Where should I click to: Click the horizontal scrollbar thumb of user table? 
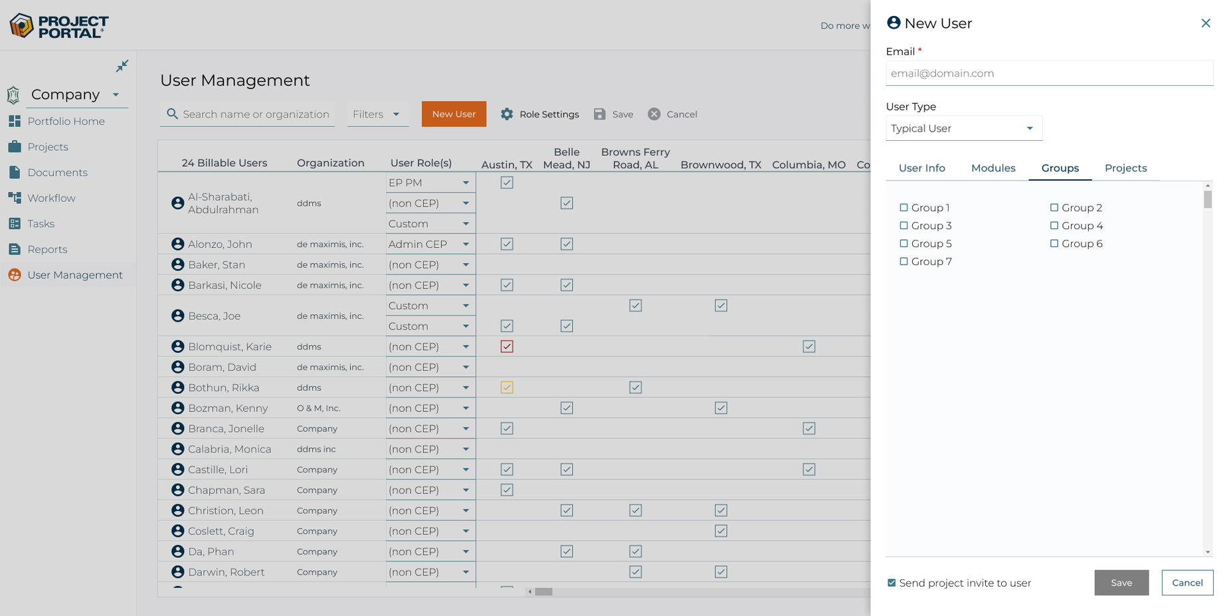tap(543, 591)
